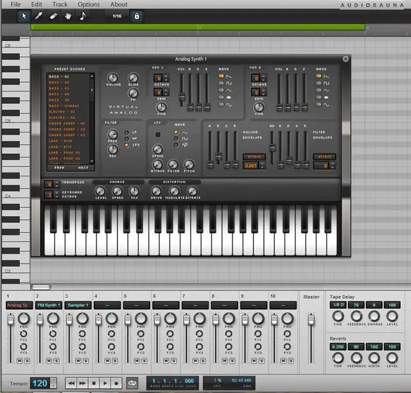Image resolution: width=411 pixels, height=393 pixels.
Task: Click the OSC 1 FINE knob
Action: pyautogui.click(x=161, y=107)
